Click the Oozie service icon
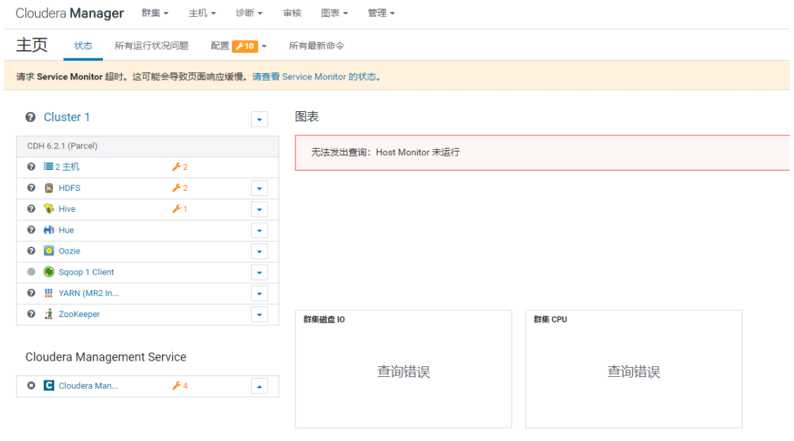This screenshot has height=441, width=794. pyautogui.click(x=49, y=251)
